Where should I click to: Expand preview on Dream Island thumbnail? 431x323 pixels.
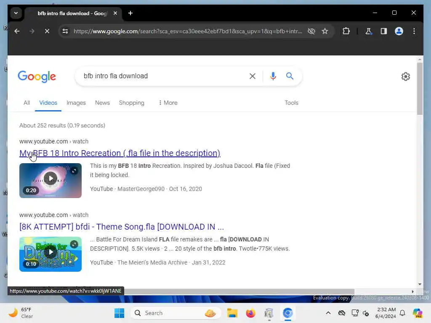(x=74, y=244)
